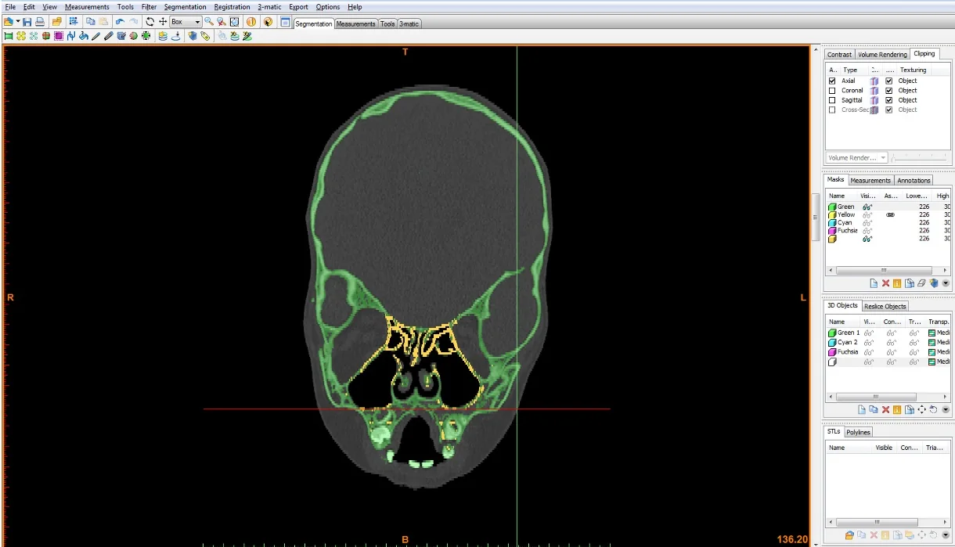
Task: Select the Edit Masks pencil tool
Action: click(95, 36)
